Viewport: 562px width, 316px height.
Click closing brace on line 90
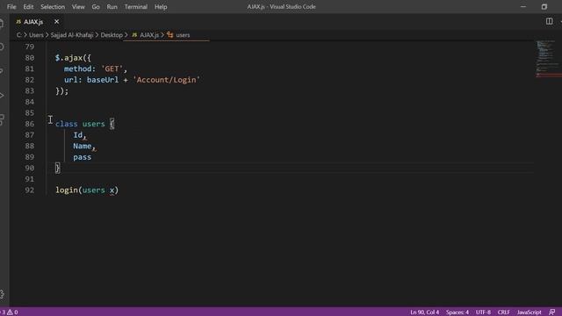pos(57,168)
